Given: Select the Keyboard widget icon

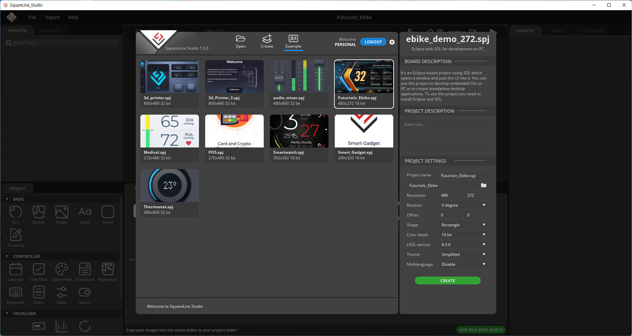Looking at the screenshot, I should click(15, 292).
